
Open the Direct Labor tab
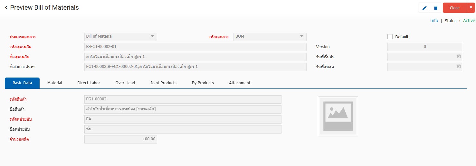tap(89, 83)
